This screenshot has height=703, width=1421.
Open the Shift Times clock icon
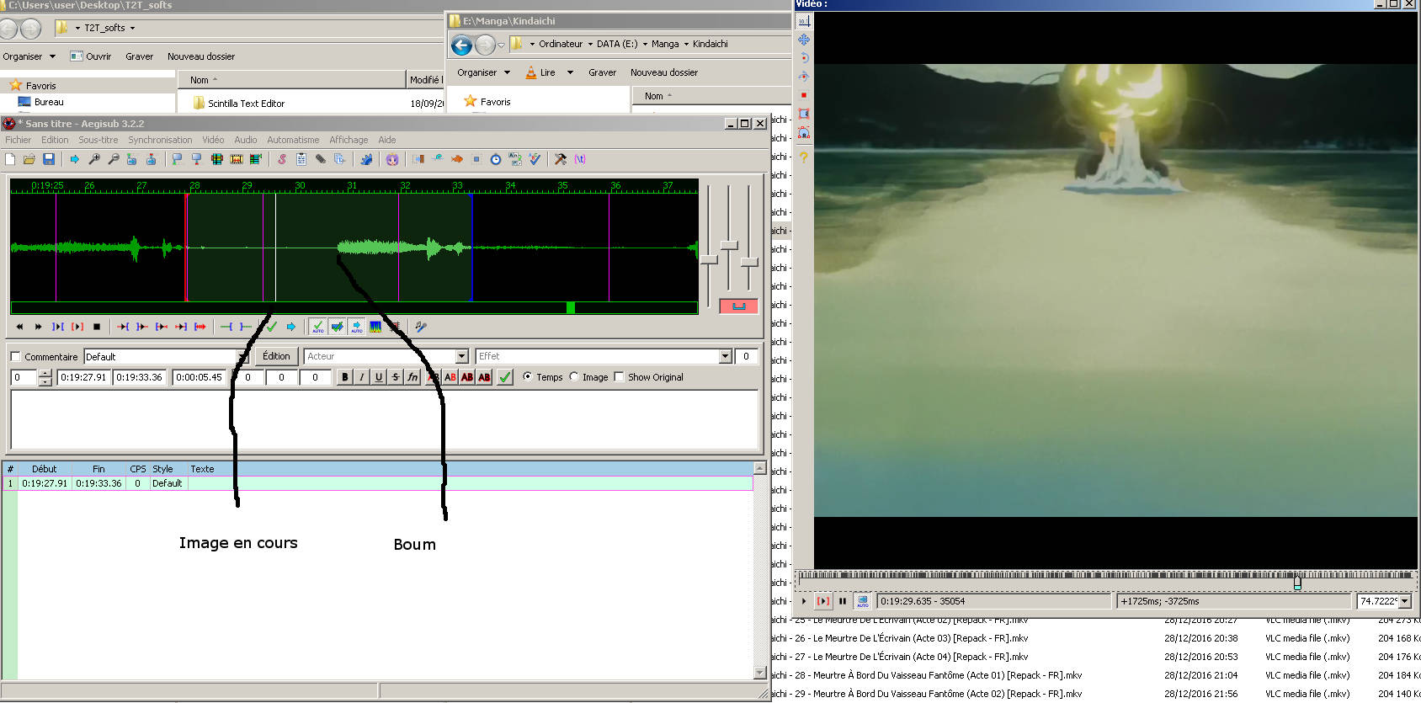pos(496,159)
